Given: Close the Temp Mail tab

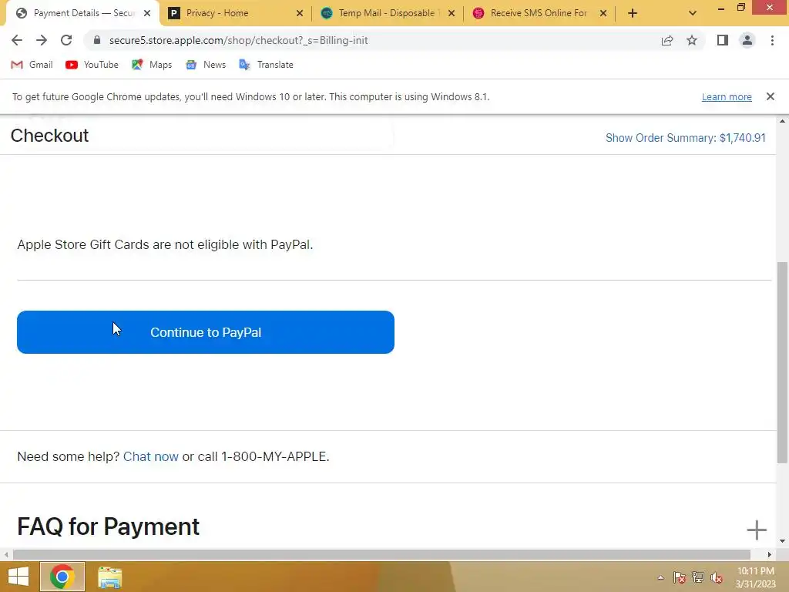Looking at the screenshot, I should pyautogui.click(x=452, y=13).
